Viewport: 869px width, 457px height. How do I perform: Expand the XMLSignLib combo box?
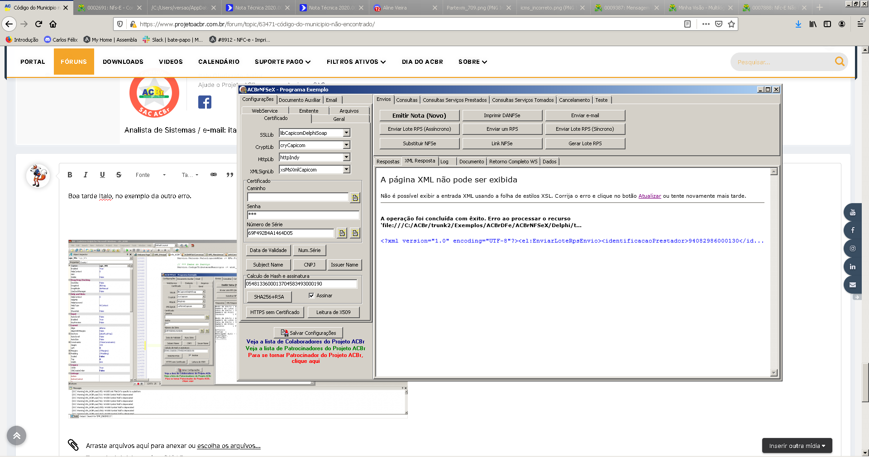coord(346,170)
